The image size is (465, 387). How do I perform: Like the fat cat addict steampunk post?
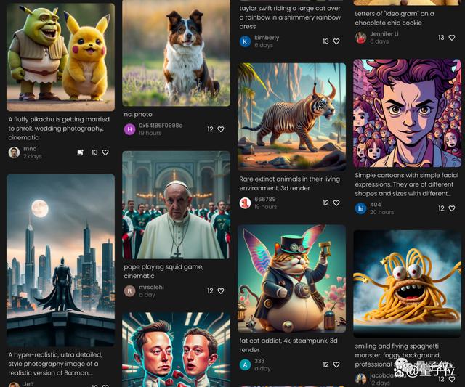point(336,364)
